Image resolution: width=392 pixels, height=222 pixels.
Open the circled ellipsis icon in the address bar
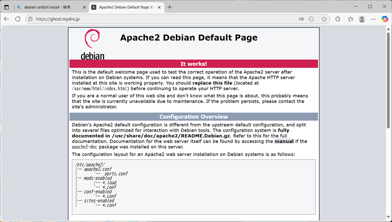tap(311, 19)
